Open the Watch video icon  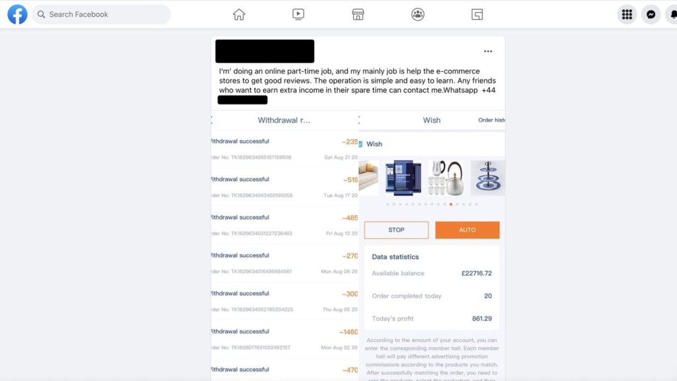tap(298, 15)
